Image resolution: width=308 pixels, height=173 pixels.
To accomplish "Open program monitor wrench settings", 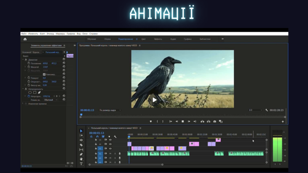I will 266,110.
